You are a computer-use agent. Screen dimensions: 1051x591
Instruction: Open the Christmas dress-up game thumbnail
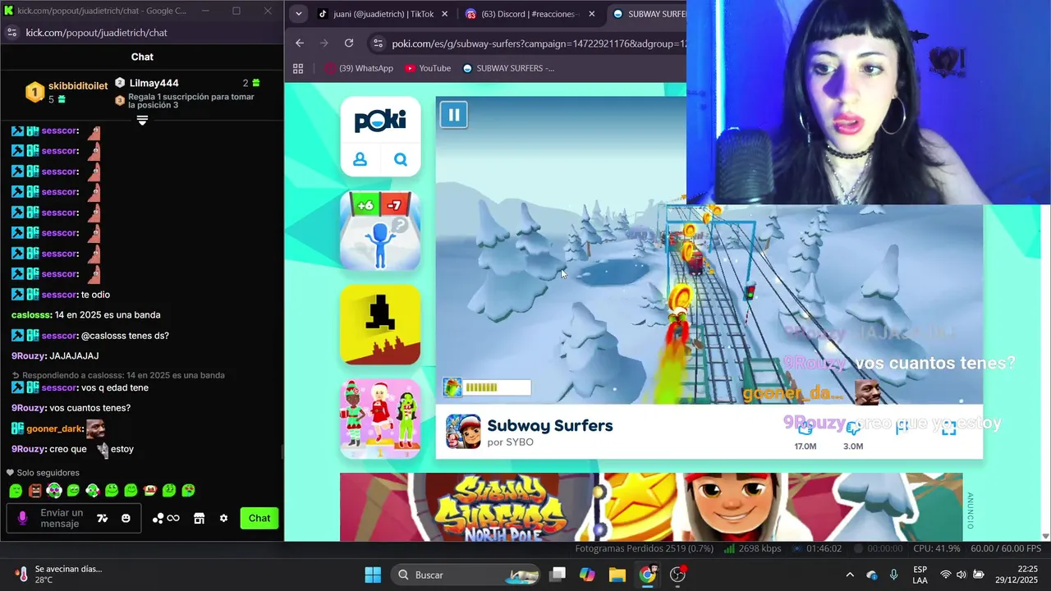click(x=380, y=418)
